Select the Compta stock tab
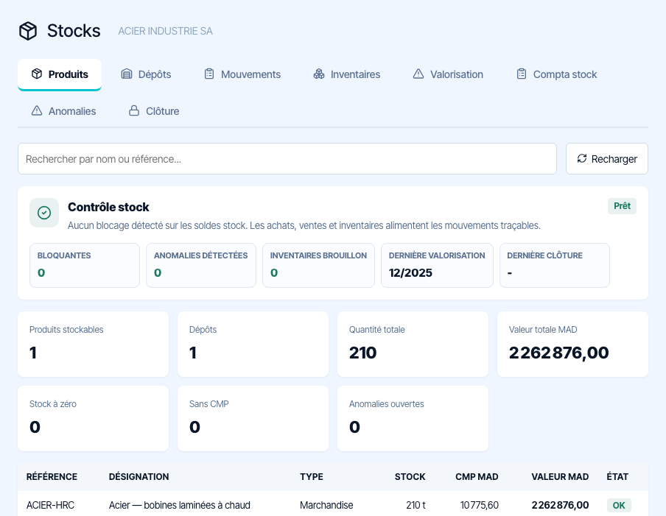 (557, 74)
